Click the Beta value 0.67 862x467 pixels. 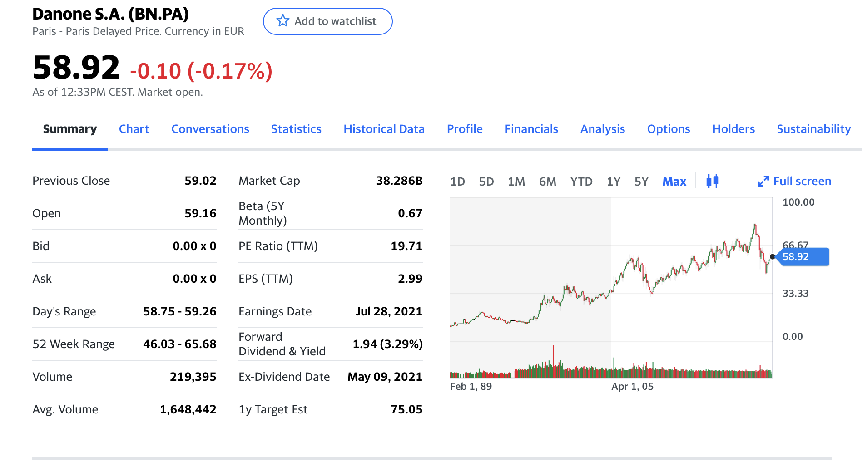410,213
